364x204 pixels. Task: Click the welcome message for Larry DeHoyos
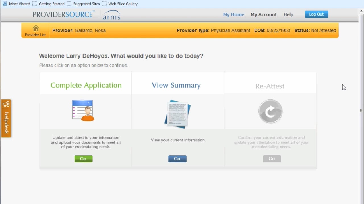click(121, 56)
